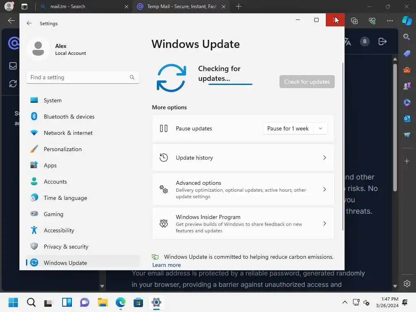Open Accessibility settings
The image size is (416, 312).
tap(83, 230)
